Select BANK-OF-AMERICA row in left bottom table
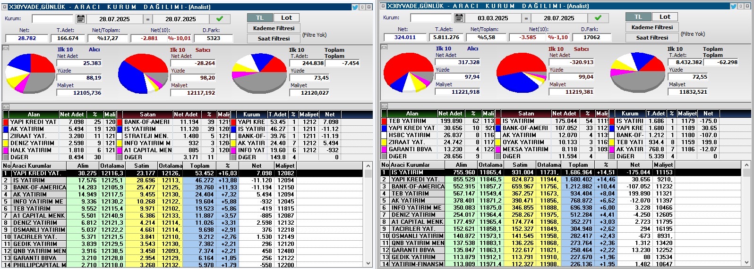This screenshot has width=754, height=269. coord(182,187)
